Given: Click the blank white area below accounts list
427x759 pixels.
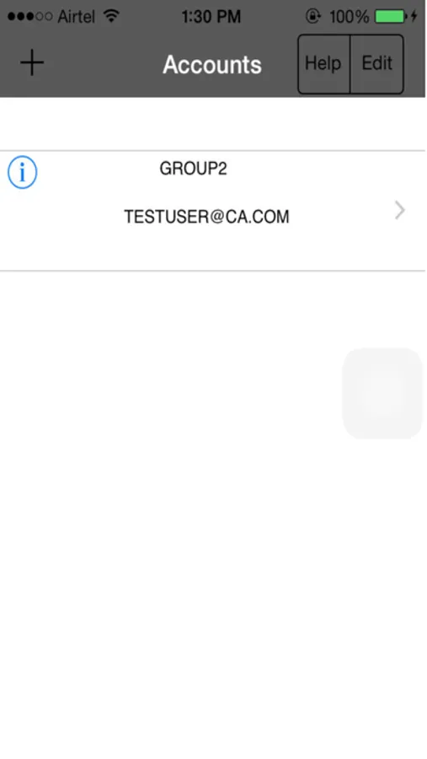Looking at the screenshot, I should (169, 532).
